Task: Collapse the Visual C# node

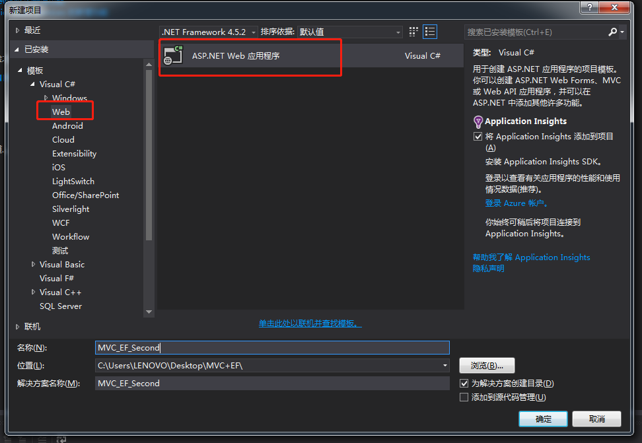Action: click(x=32, y=84)
